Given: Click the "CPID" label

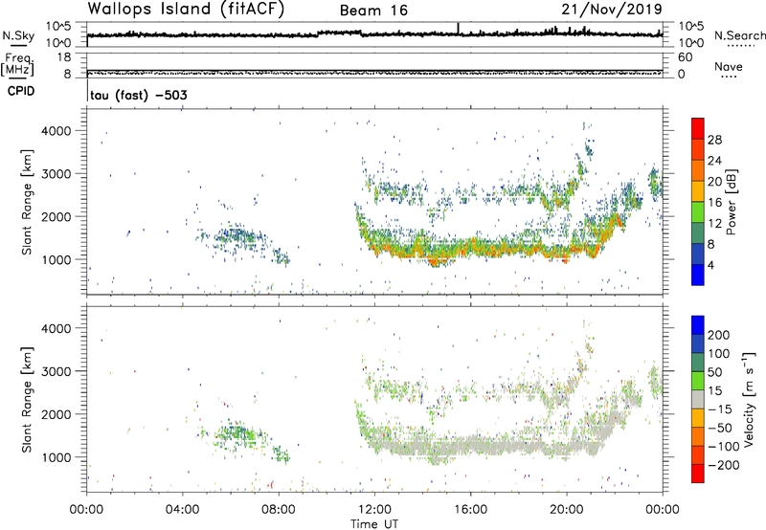Looking at the screenshot, I should [x=21, y=91].
